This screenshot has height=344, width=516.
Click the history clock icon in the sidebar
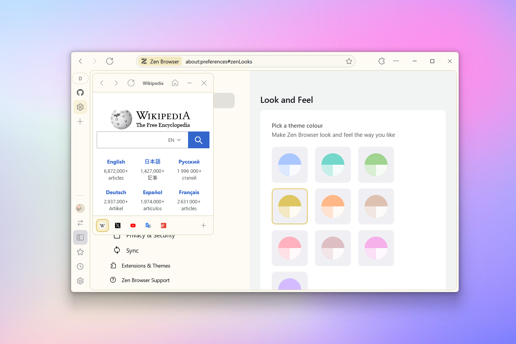point(80,266)
